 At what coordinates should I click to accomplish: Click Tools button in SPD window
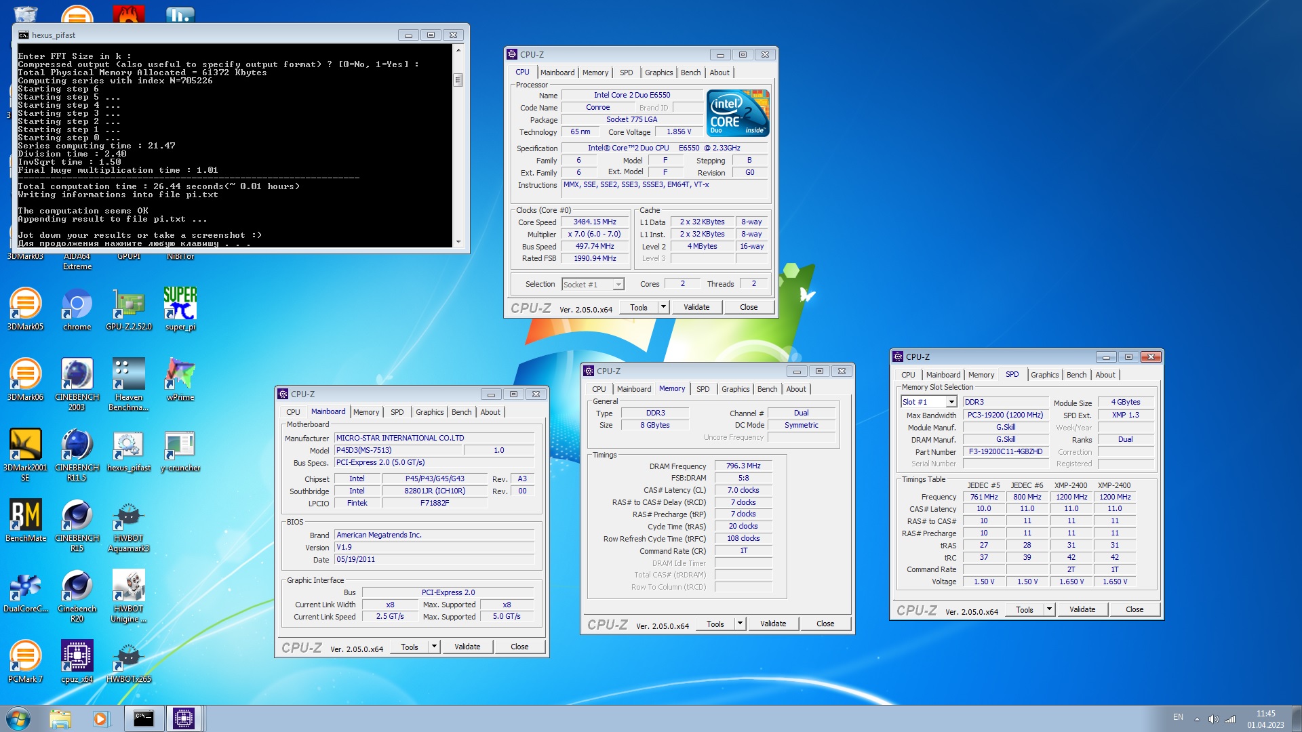1024,609
